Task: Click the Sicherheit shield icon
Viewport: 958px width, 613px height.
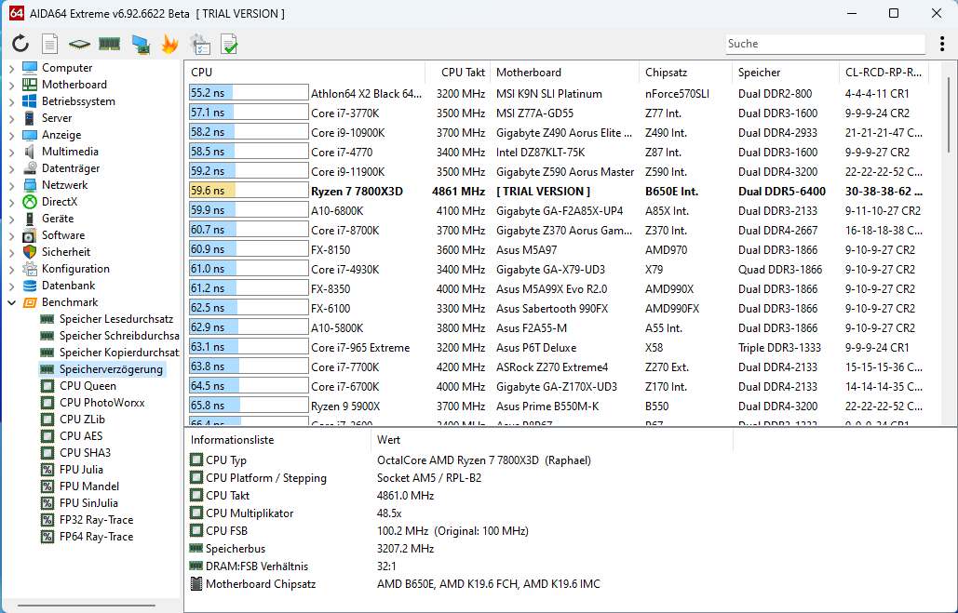Action: (30, 251)
